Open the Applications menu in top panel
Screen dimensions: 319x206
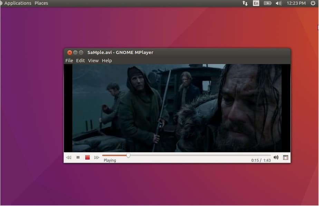click(18, 3)
